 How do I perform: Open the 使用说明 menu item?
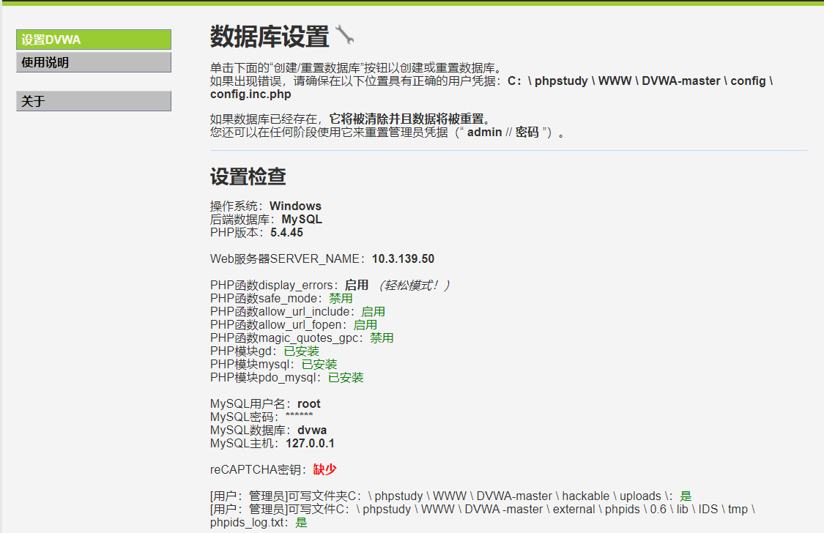pyautogui.click(x=94, y=62)
